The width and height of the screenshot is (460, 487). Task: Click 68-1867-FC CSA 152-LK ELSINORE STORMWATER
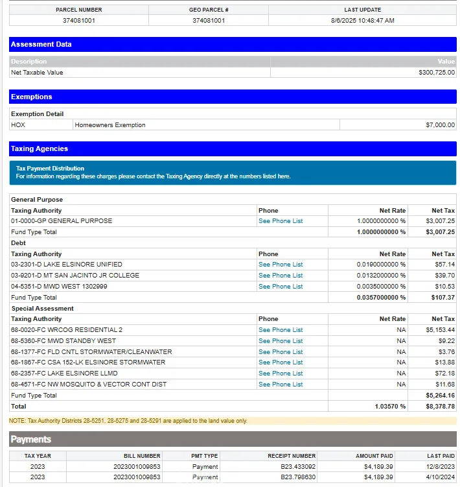click(x=88, y=362)
